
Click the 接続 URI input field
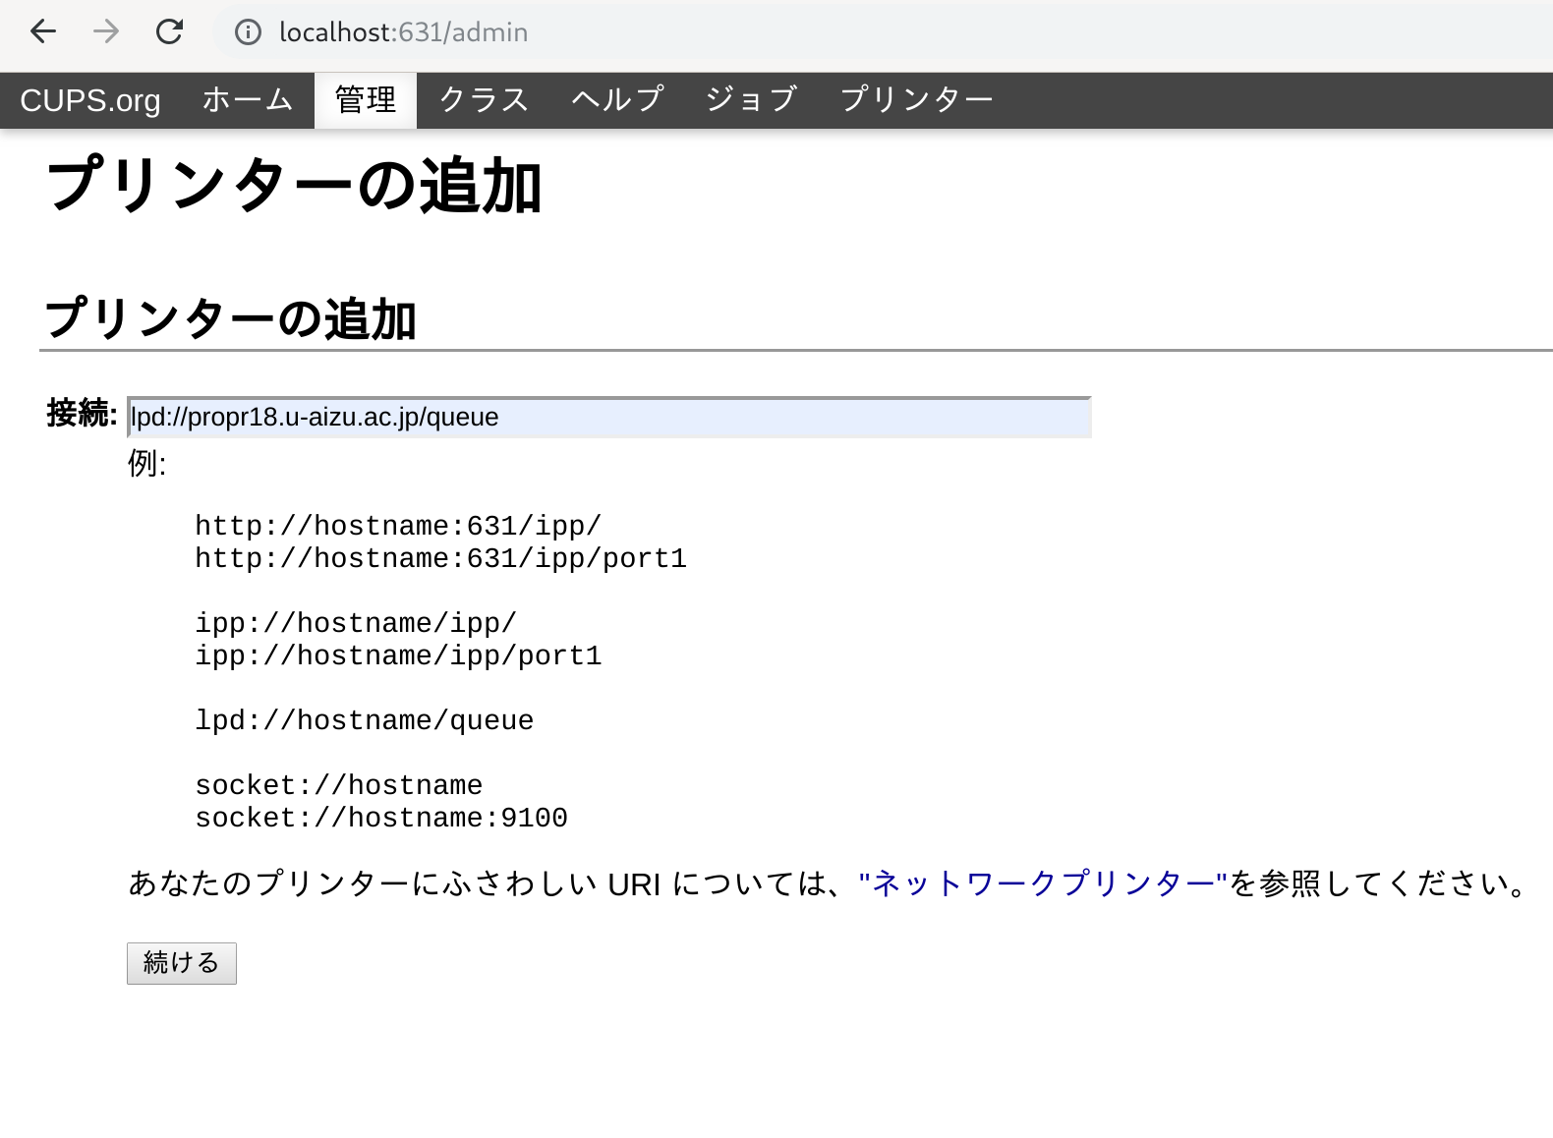tap(609, 418)
